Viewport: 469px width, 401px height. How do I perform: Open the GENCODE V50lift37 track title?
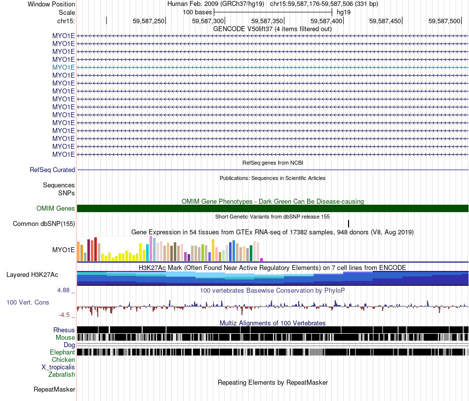(x=273, y=29)
